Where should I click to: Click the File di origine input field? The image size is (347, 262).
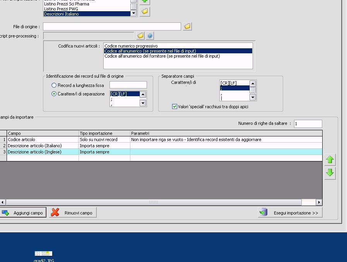112,27
